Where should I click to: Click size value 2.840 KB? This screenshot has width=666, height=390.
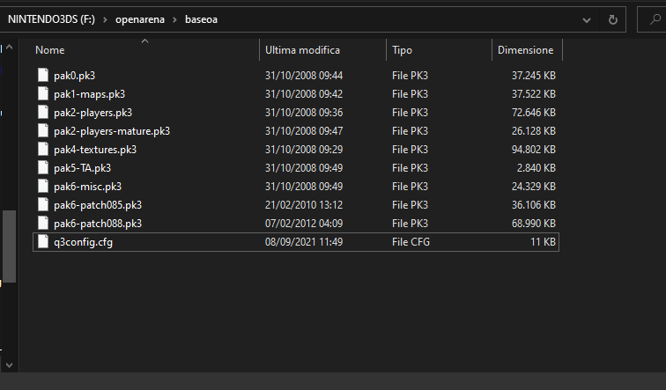[x=536, y=167]
